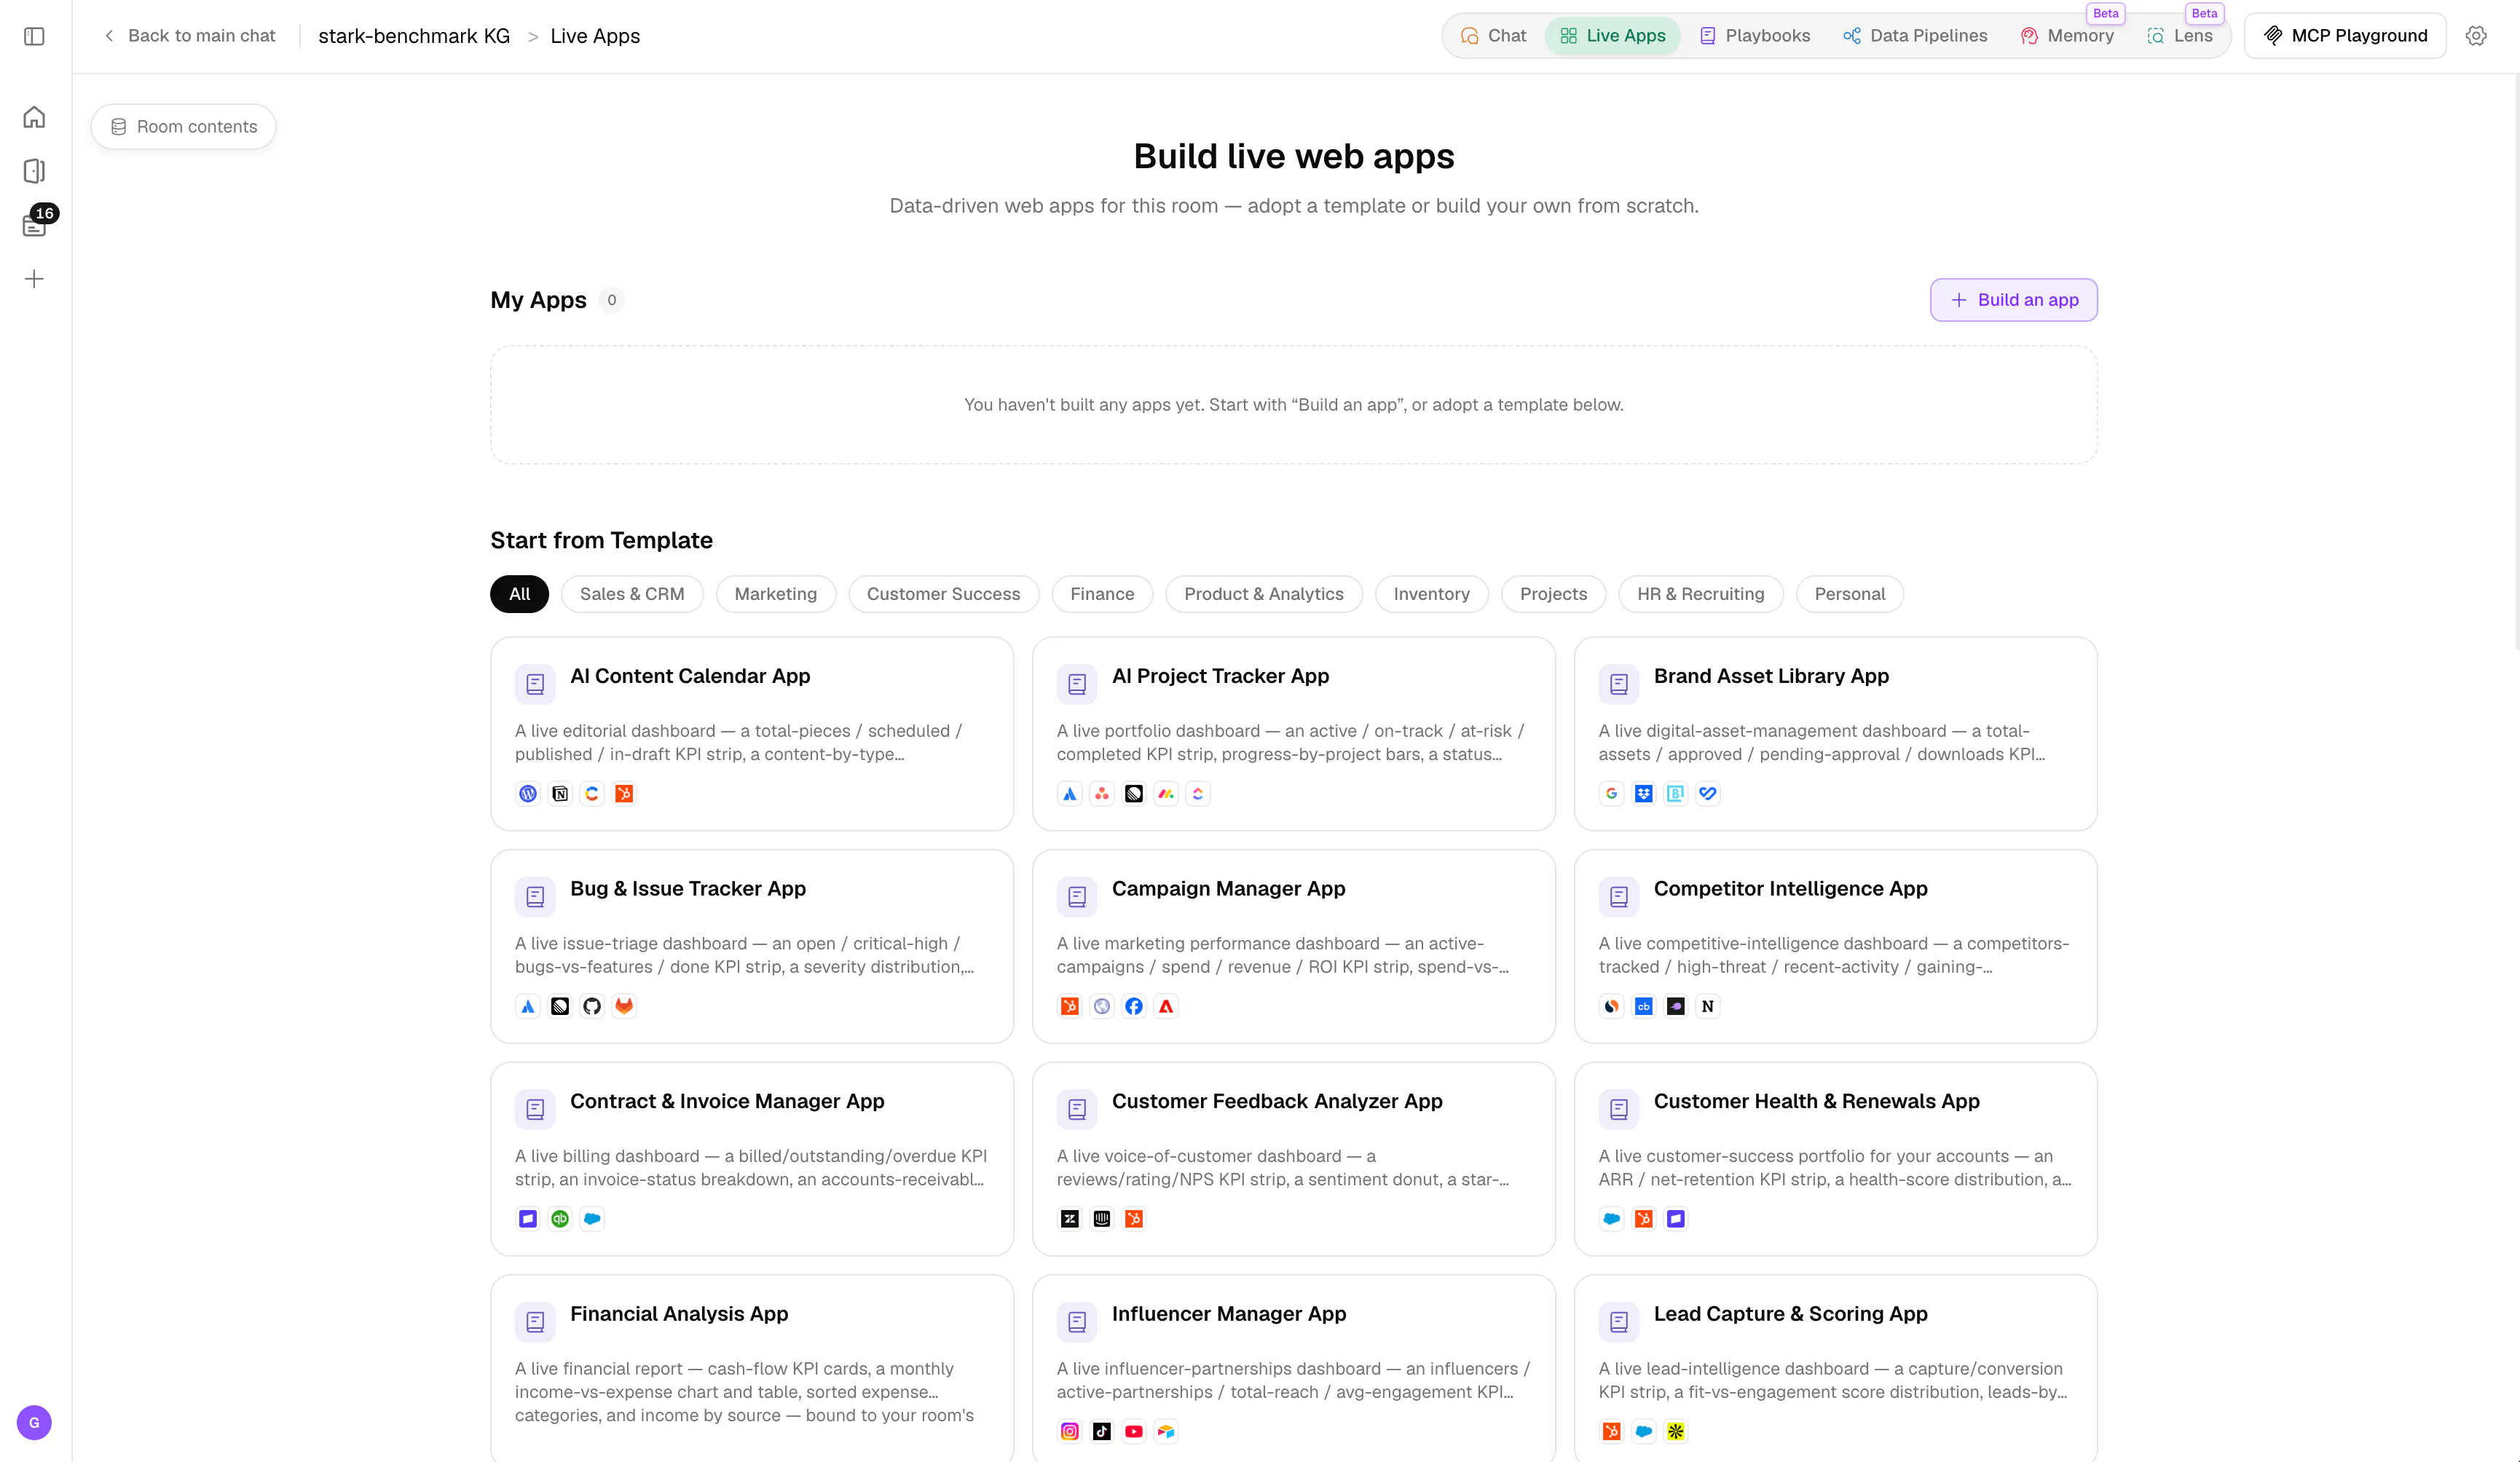Select the Live Apps tab
Image resolution: width=2520 pixels, height=1462 pixels.
pyautogui.click(x=1613, y=36)
